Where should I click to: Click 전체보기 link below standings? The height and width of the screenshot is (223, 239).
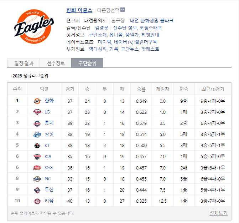(x=218, y=213)
